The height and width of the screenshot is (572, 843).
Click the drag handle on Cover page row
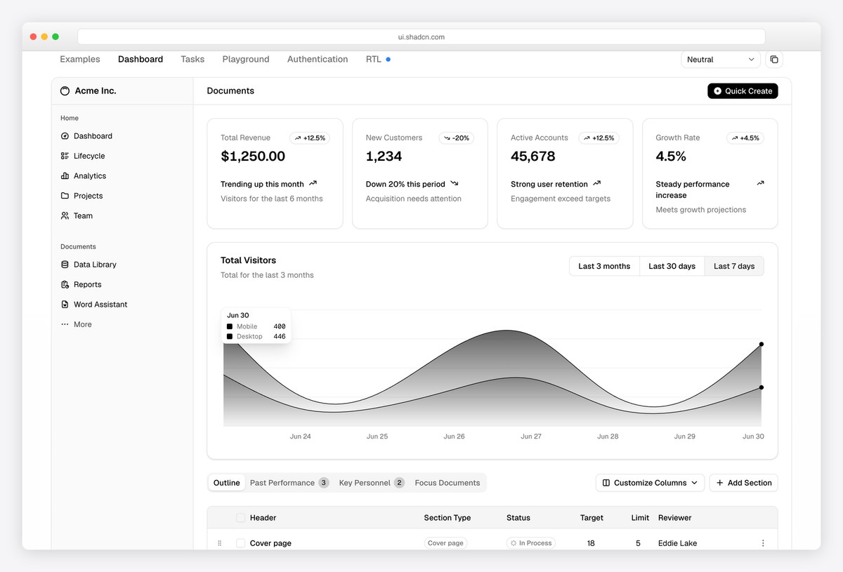219,543
